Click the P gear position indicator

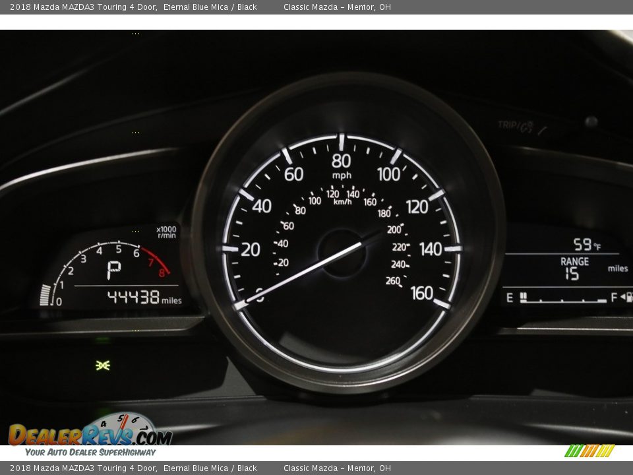click(114, 270)
